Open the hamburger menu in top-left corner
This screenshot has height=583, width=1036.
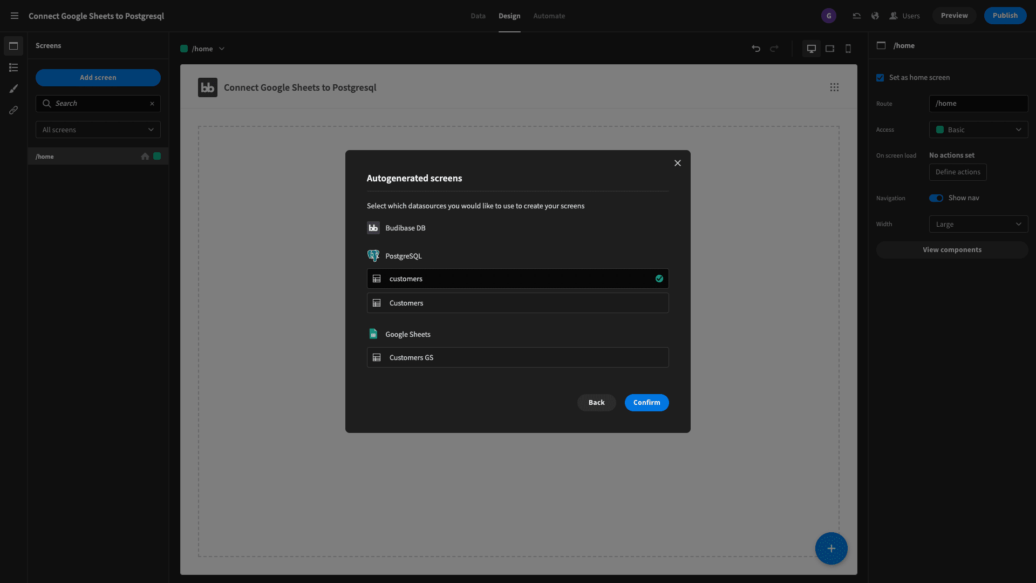click(x=15, y=16)
